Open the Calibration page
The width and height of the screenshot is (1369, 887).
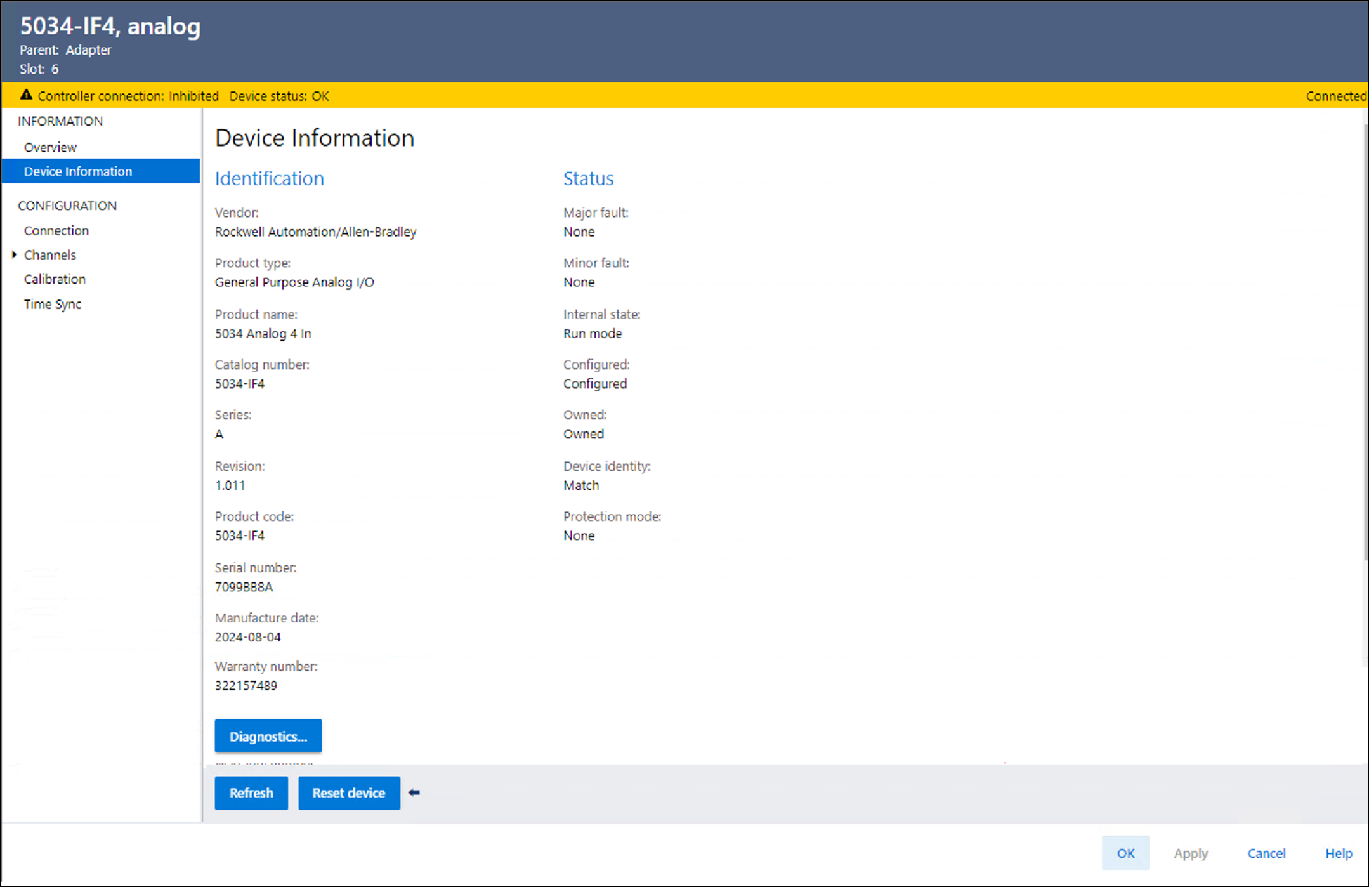coord(55,279)
